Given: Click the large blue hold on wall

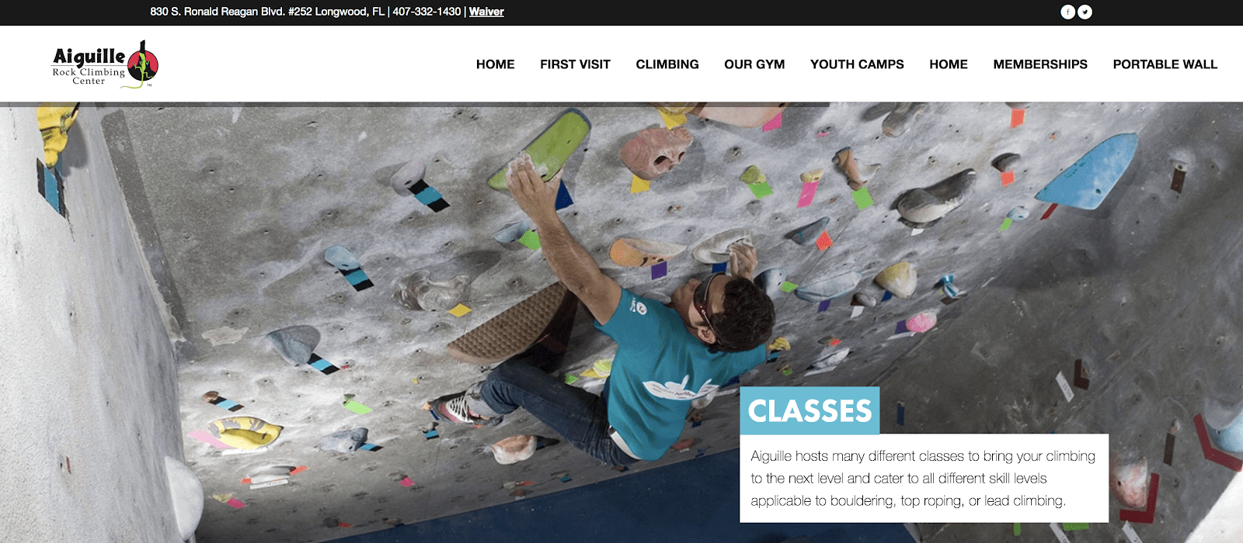Looking at the screenshot, I should coord(1088,172).
